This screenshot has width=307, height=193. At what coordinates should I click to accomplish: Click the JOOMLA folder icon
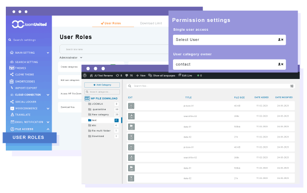pyautogui.click(x=90, y=104)
